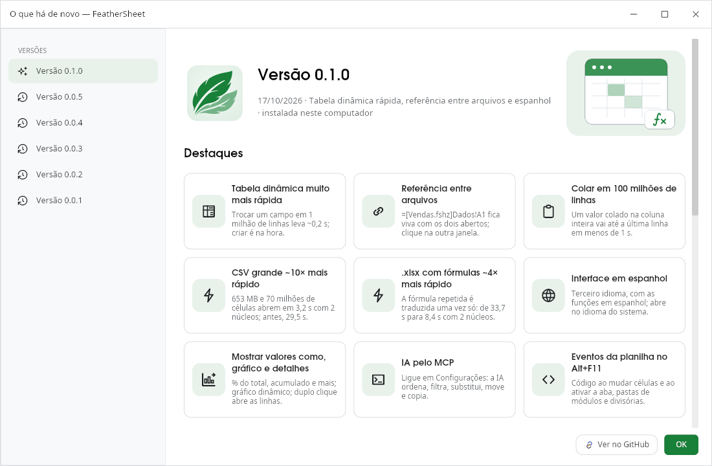This screenshot has width=712, height=466.
Task: Click the lightning icon in .xlsx com fórmulas card
Action: [x=378, y=295]
